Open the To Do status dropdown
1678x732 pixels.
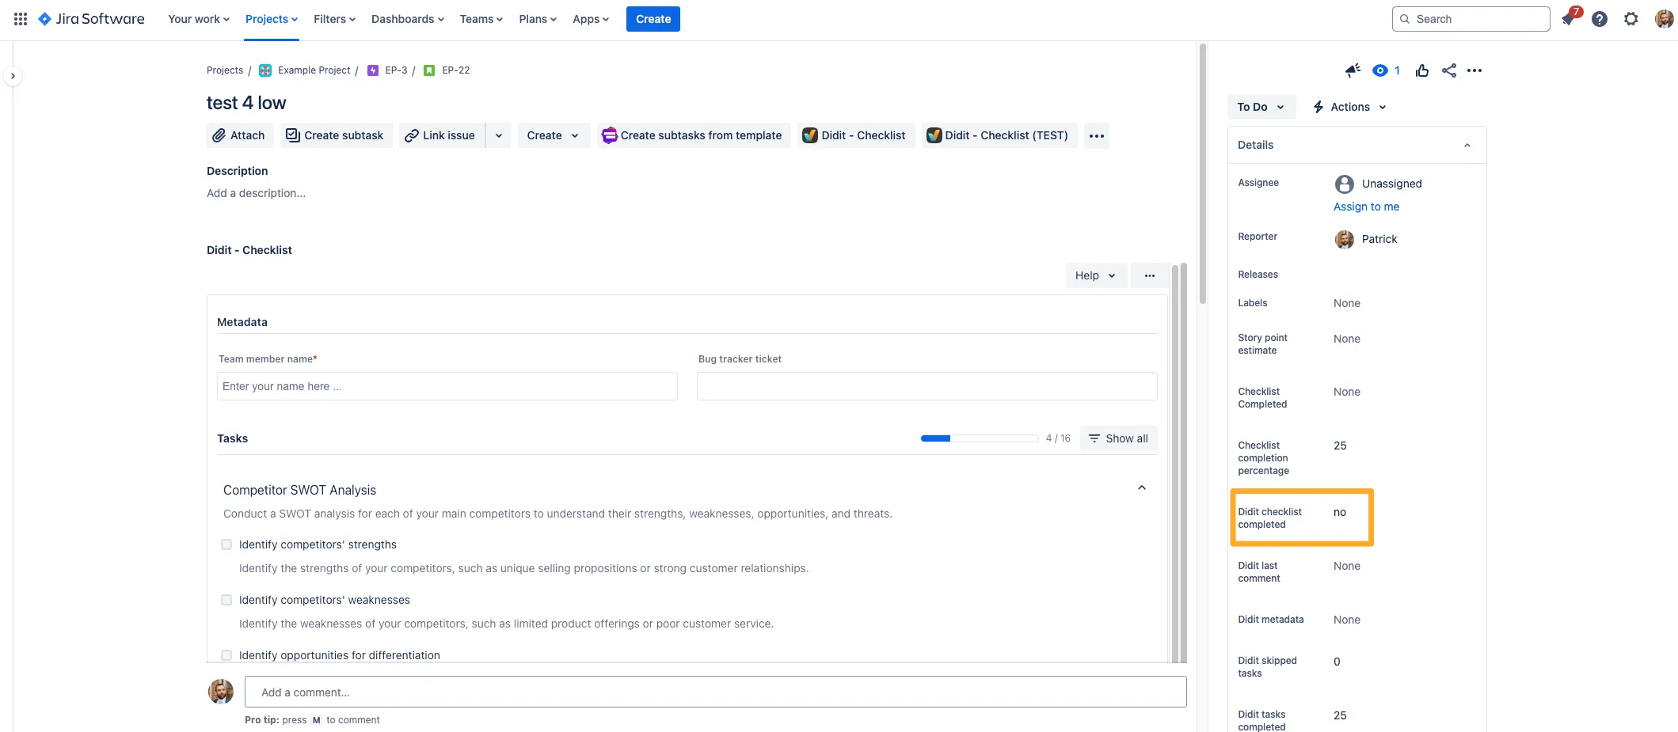pos(1261,107)
